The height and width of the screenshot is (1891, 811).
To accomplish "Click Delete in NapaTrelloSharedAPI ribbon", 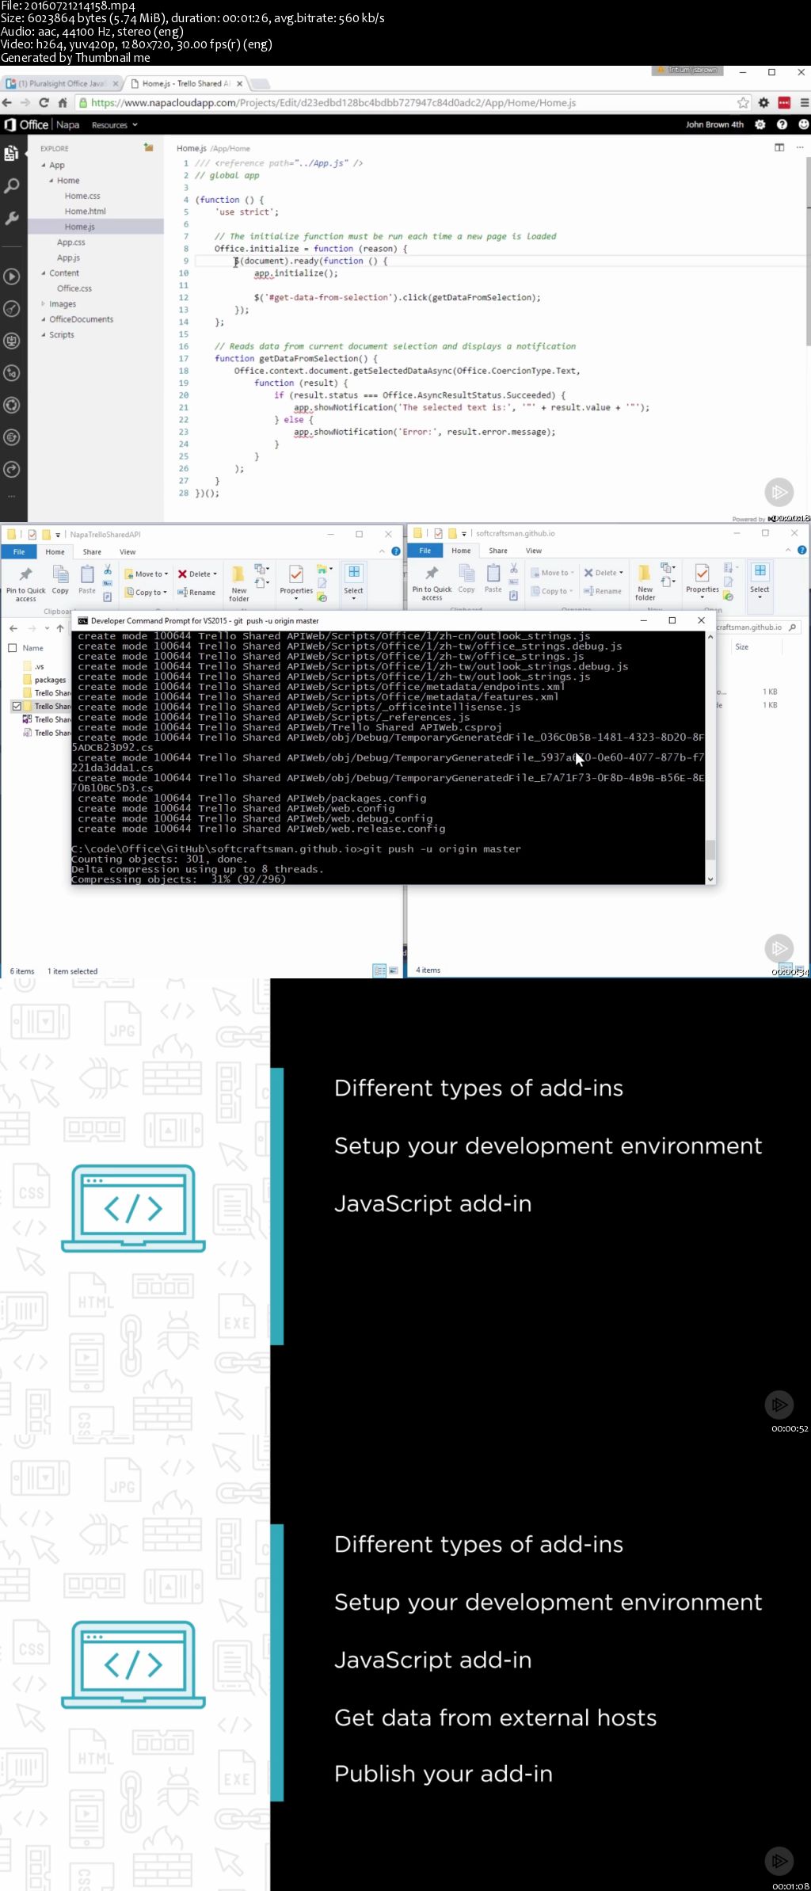I will point(197,574).
